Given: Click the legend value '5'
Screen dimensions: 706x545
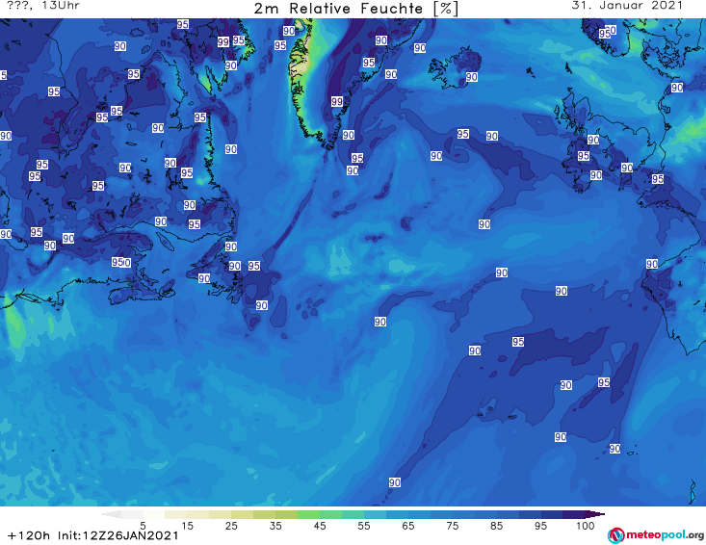Looking at the screenshot, I should (143, 526).
